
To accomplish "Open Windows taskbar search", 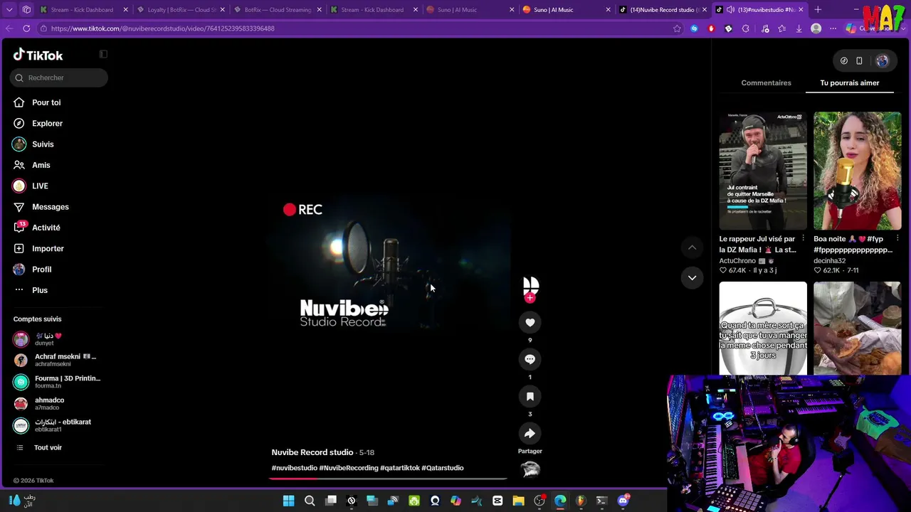I will (x=310, y=501).
